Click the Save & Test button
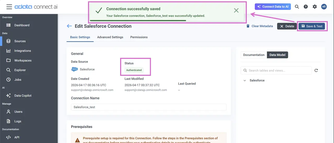 point(312,26)
